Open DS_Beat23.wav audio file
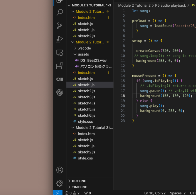196x195 pixels. pos(90,60)
